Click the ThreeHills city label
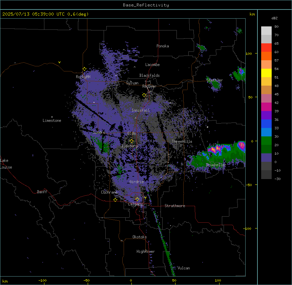The width and height of the screenshot is (292, 285). coord(182,141)
